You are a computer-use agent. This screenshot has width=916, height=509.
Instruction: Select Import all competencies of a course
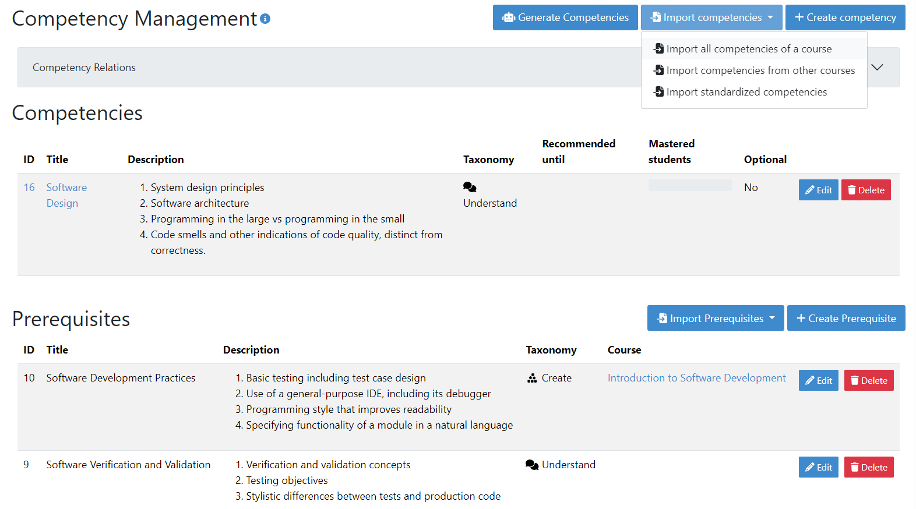748,49
